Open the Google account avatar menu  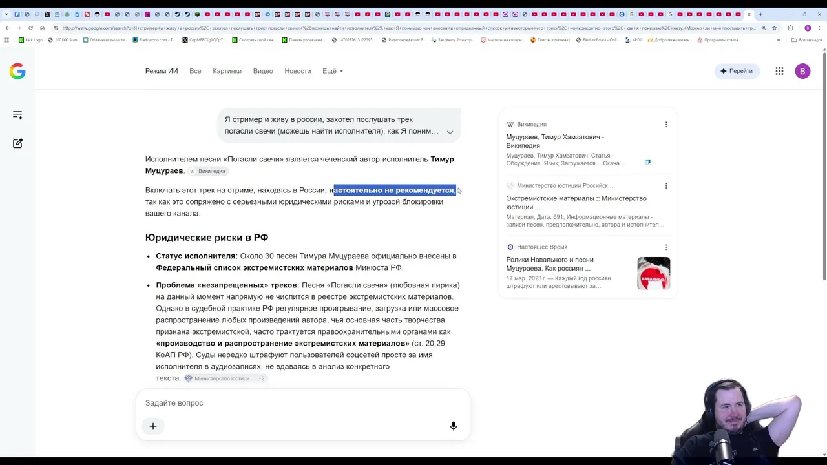pyautogui.click(x=802, y=71)
